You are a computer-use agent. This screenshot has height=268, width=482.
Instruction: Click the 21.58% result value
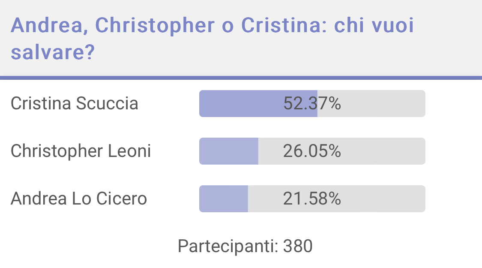click(312, 199)
